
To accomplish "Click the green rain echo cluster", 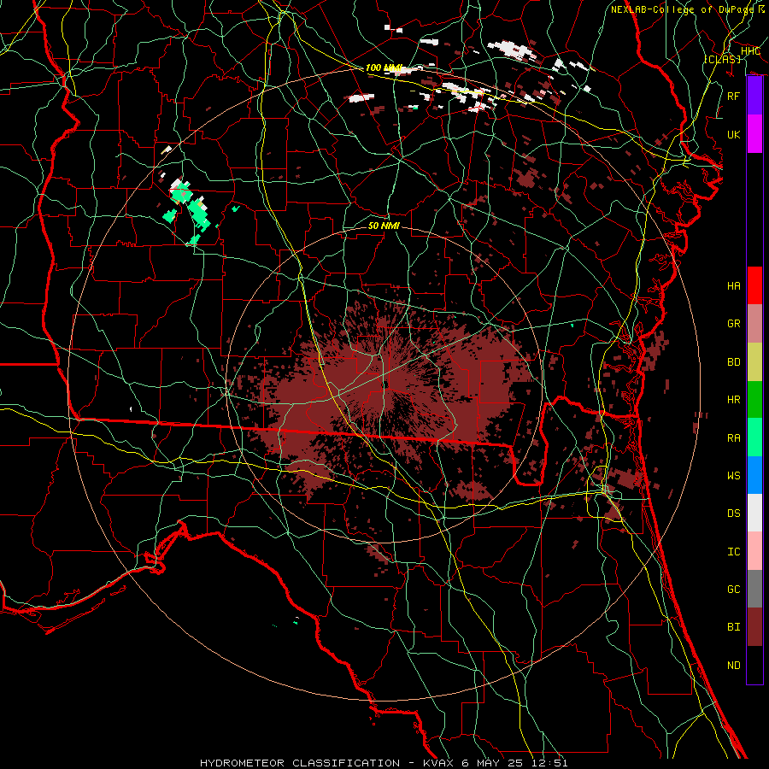I will pyautogui.click(x=191, y=210).
